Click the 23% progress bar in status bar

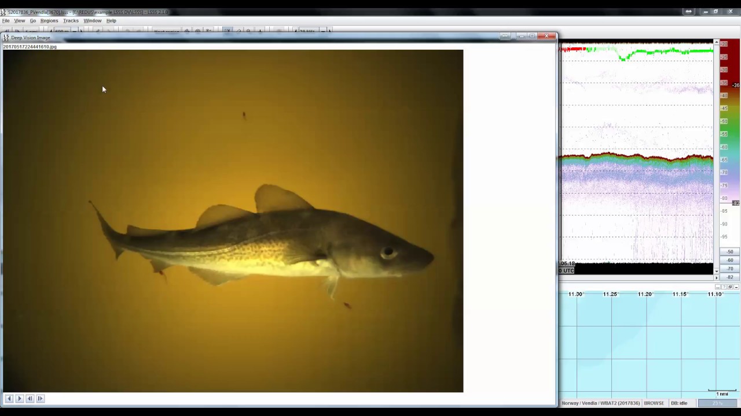718,403
